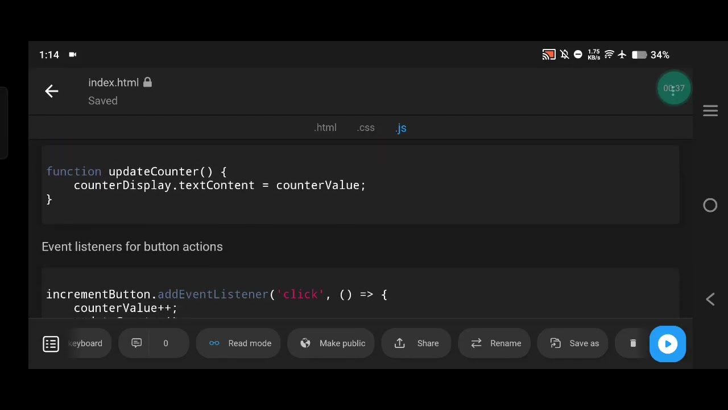This screenshot has width=728, height=410.
Task: Tap the swap arrows icon for Rename
Action: (477, 343)
